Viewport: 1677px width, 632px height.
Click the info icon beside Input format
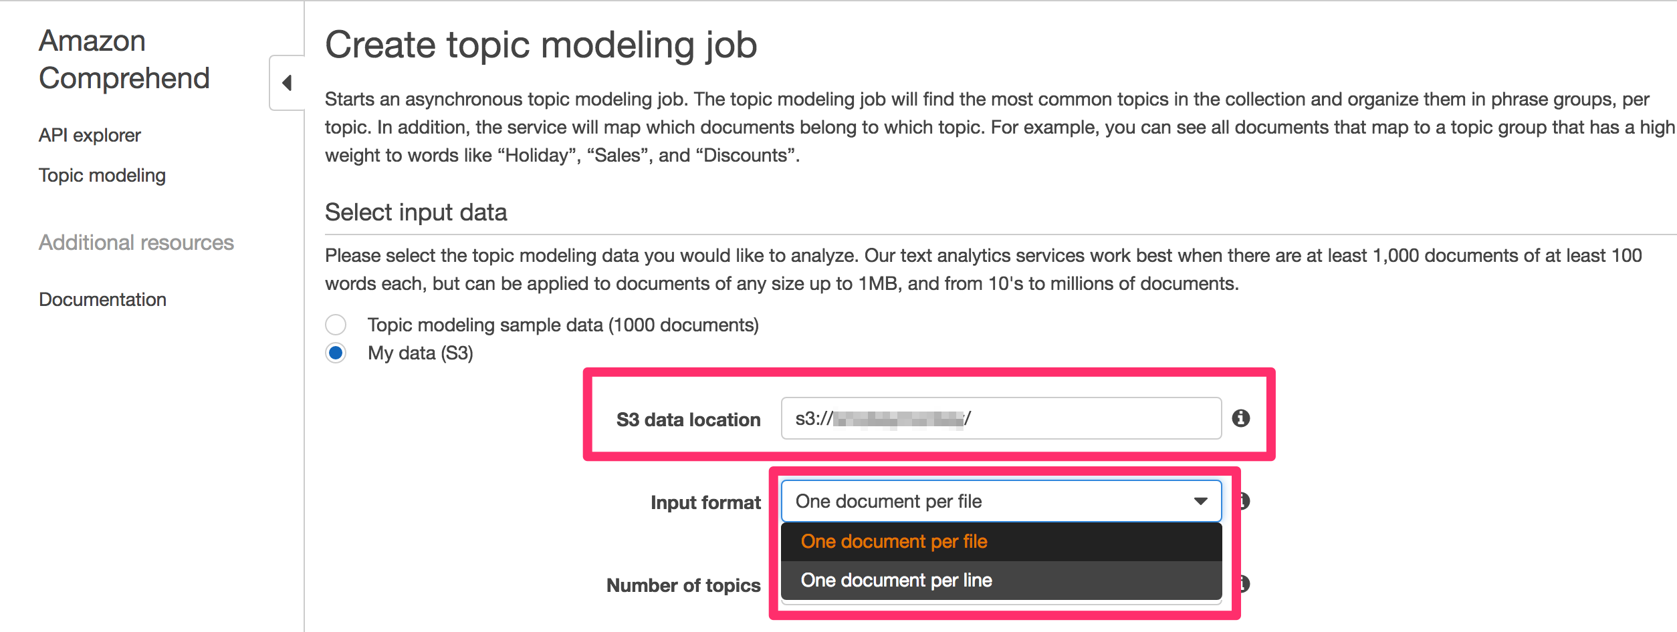coord(1244,502)
